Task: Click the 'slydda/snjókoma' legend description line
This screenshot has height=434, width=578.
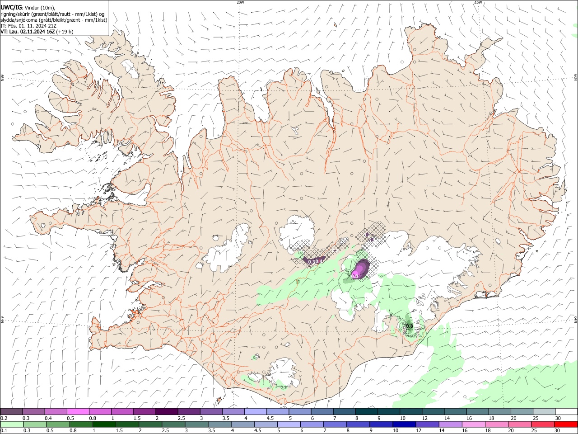Action: click(x=54, y=19)
